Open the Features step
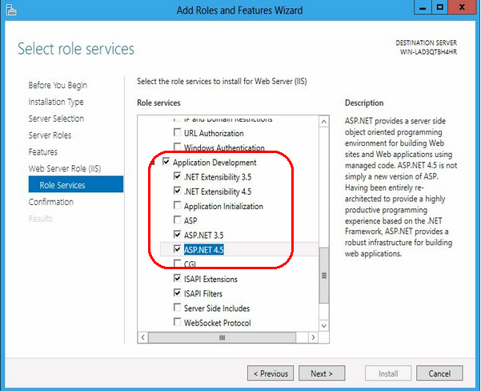Image resolution: width=481 pixels, height=391 pixels. click(43, 151)
